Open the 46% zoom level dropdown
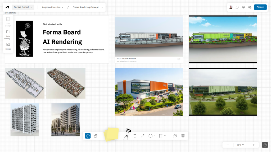This screenshot has width=271, height=152. pos(241,145)
